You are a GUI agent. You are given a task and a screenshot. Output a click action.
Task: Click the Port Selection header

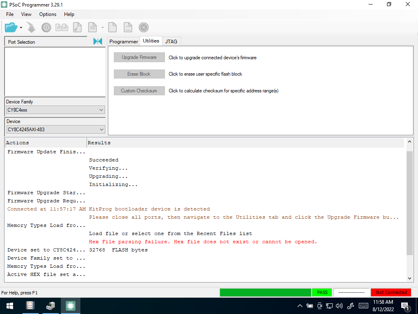pos(46,42)
